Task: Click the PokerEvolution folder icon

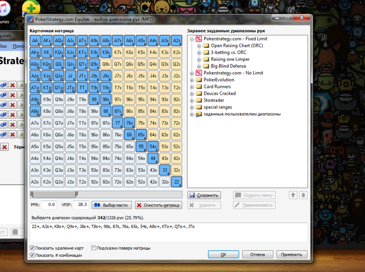Action: [199, 80]
